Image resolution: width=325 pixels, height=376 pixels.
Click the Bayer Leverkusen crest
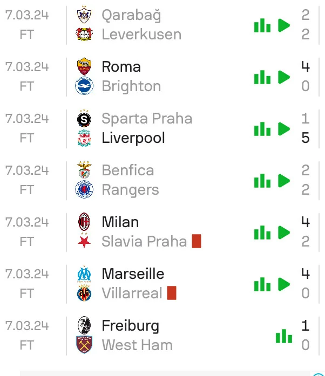coord(84,35)
